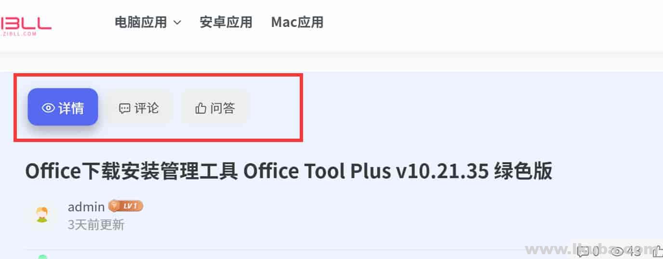The width and height of the screenshot is (663, 259).
Task: Open the Mac应用 navigation item
Action: tap(297, 22)
